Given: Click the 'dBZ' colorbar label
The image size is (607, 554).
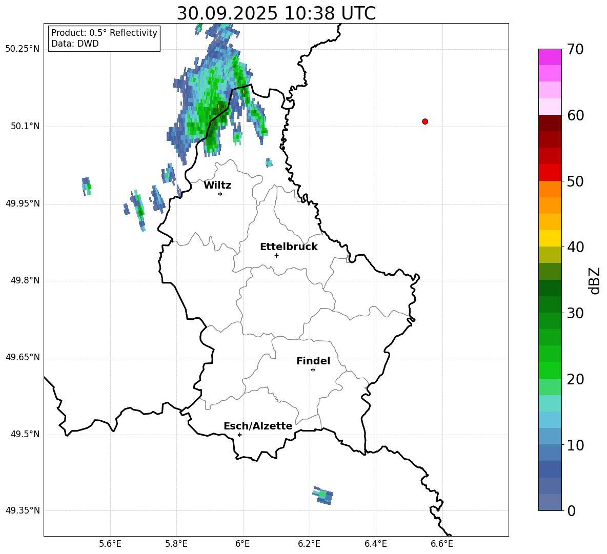Looking at the screenshot, I should click(594, 280).
